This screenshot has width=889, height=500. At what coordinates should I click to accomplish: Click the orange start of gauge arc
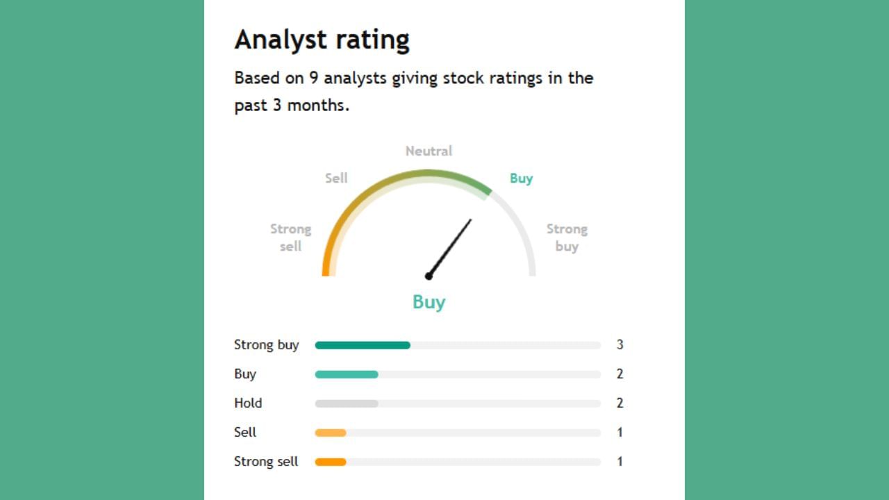tap(326, 264)
